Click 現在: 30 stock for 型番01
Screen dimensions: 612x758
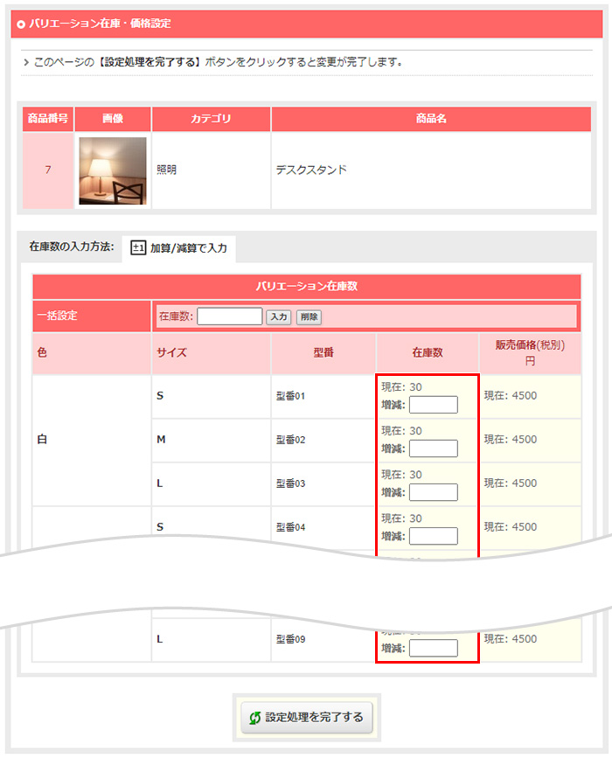point(401,386)
